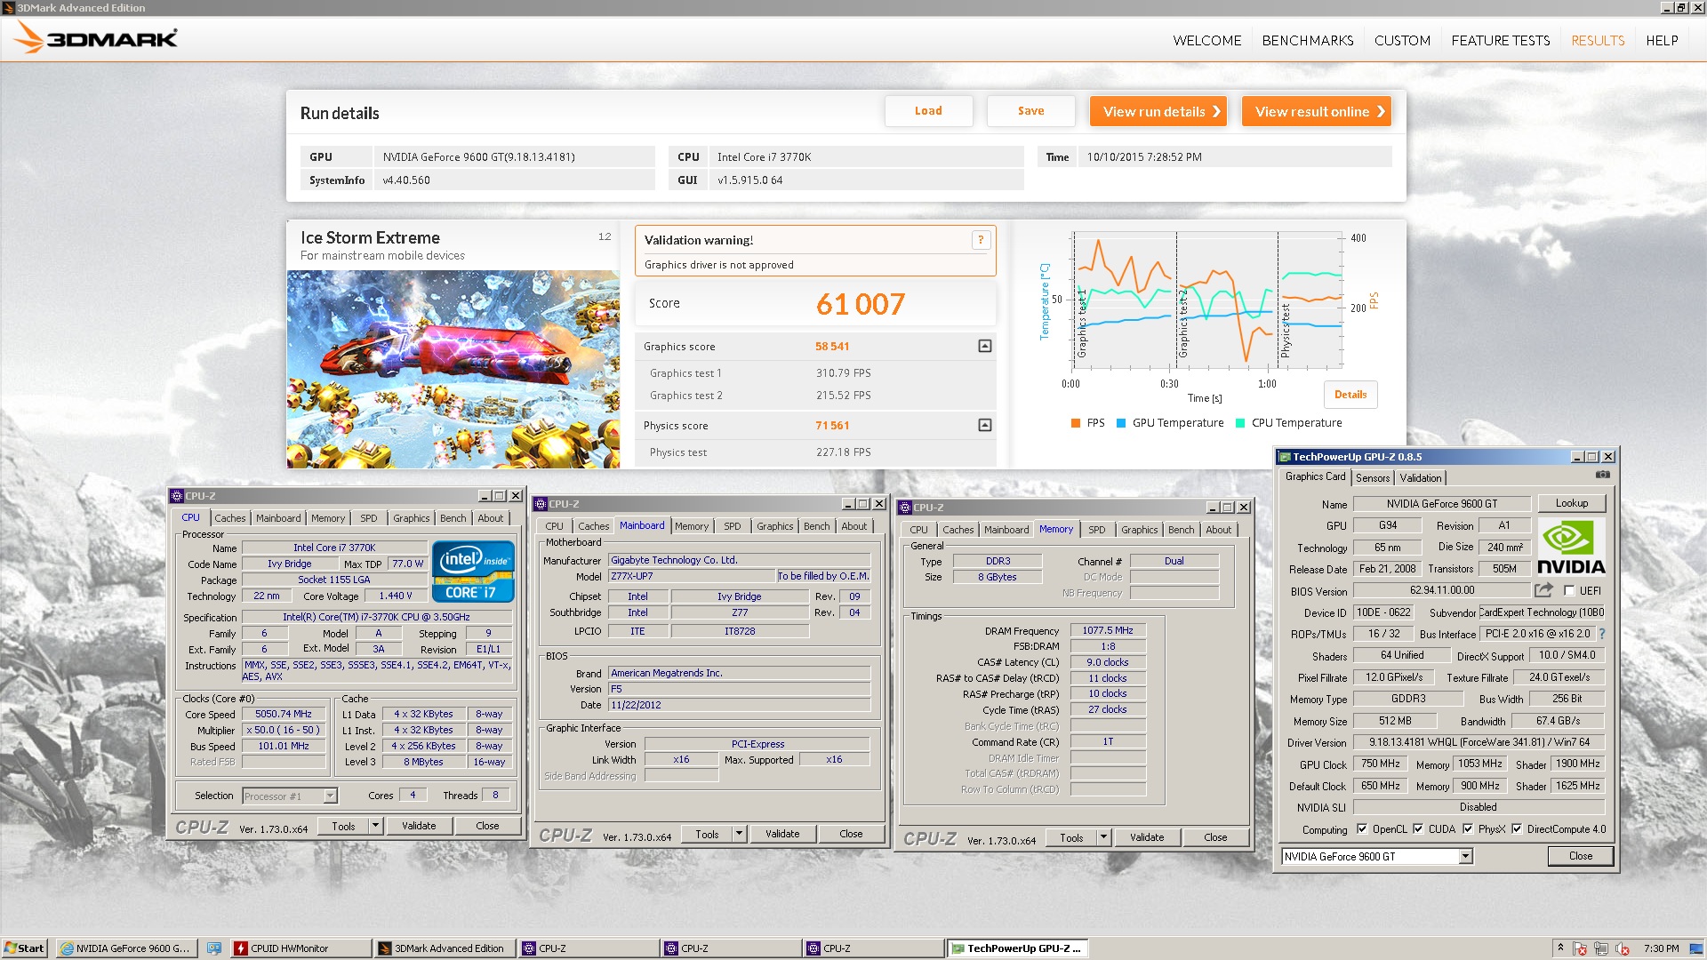The width and height of the screenshot is (1707, 960).
Task: Open Tools dropdown arrow in CPU-Z Mainboard window
Action: pyautogui.click(x=740, y=834)
